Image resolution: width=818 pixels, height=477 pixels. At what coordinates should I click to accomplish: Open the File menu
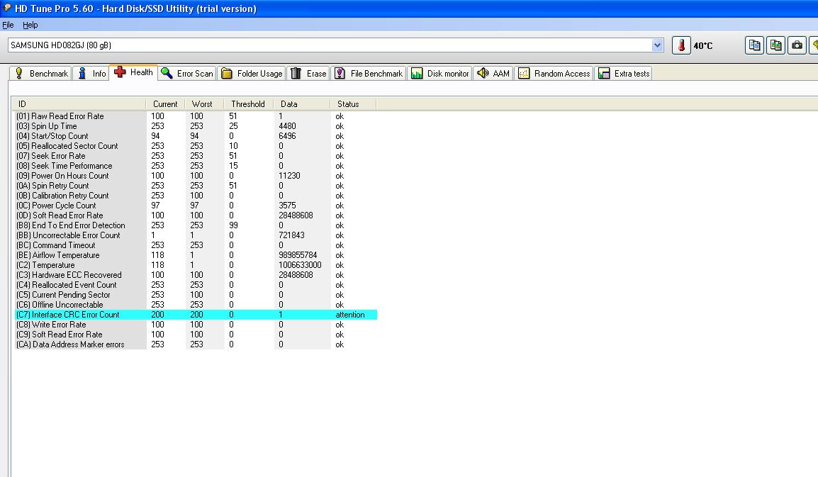[8, 25]
